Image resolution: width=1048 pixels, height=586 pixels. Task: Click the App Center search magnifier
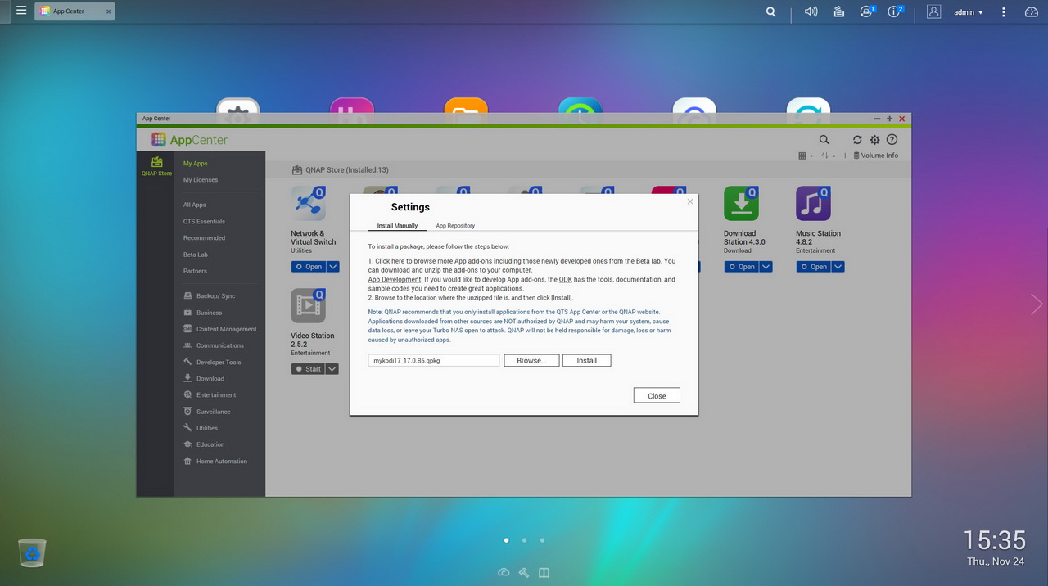tap(824, 140)
